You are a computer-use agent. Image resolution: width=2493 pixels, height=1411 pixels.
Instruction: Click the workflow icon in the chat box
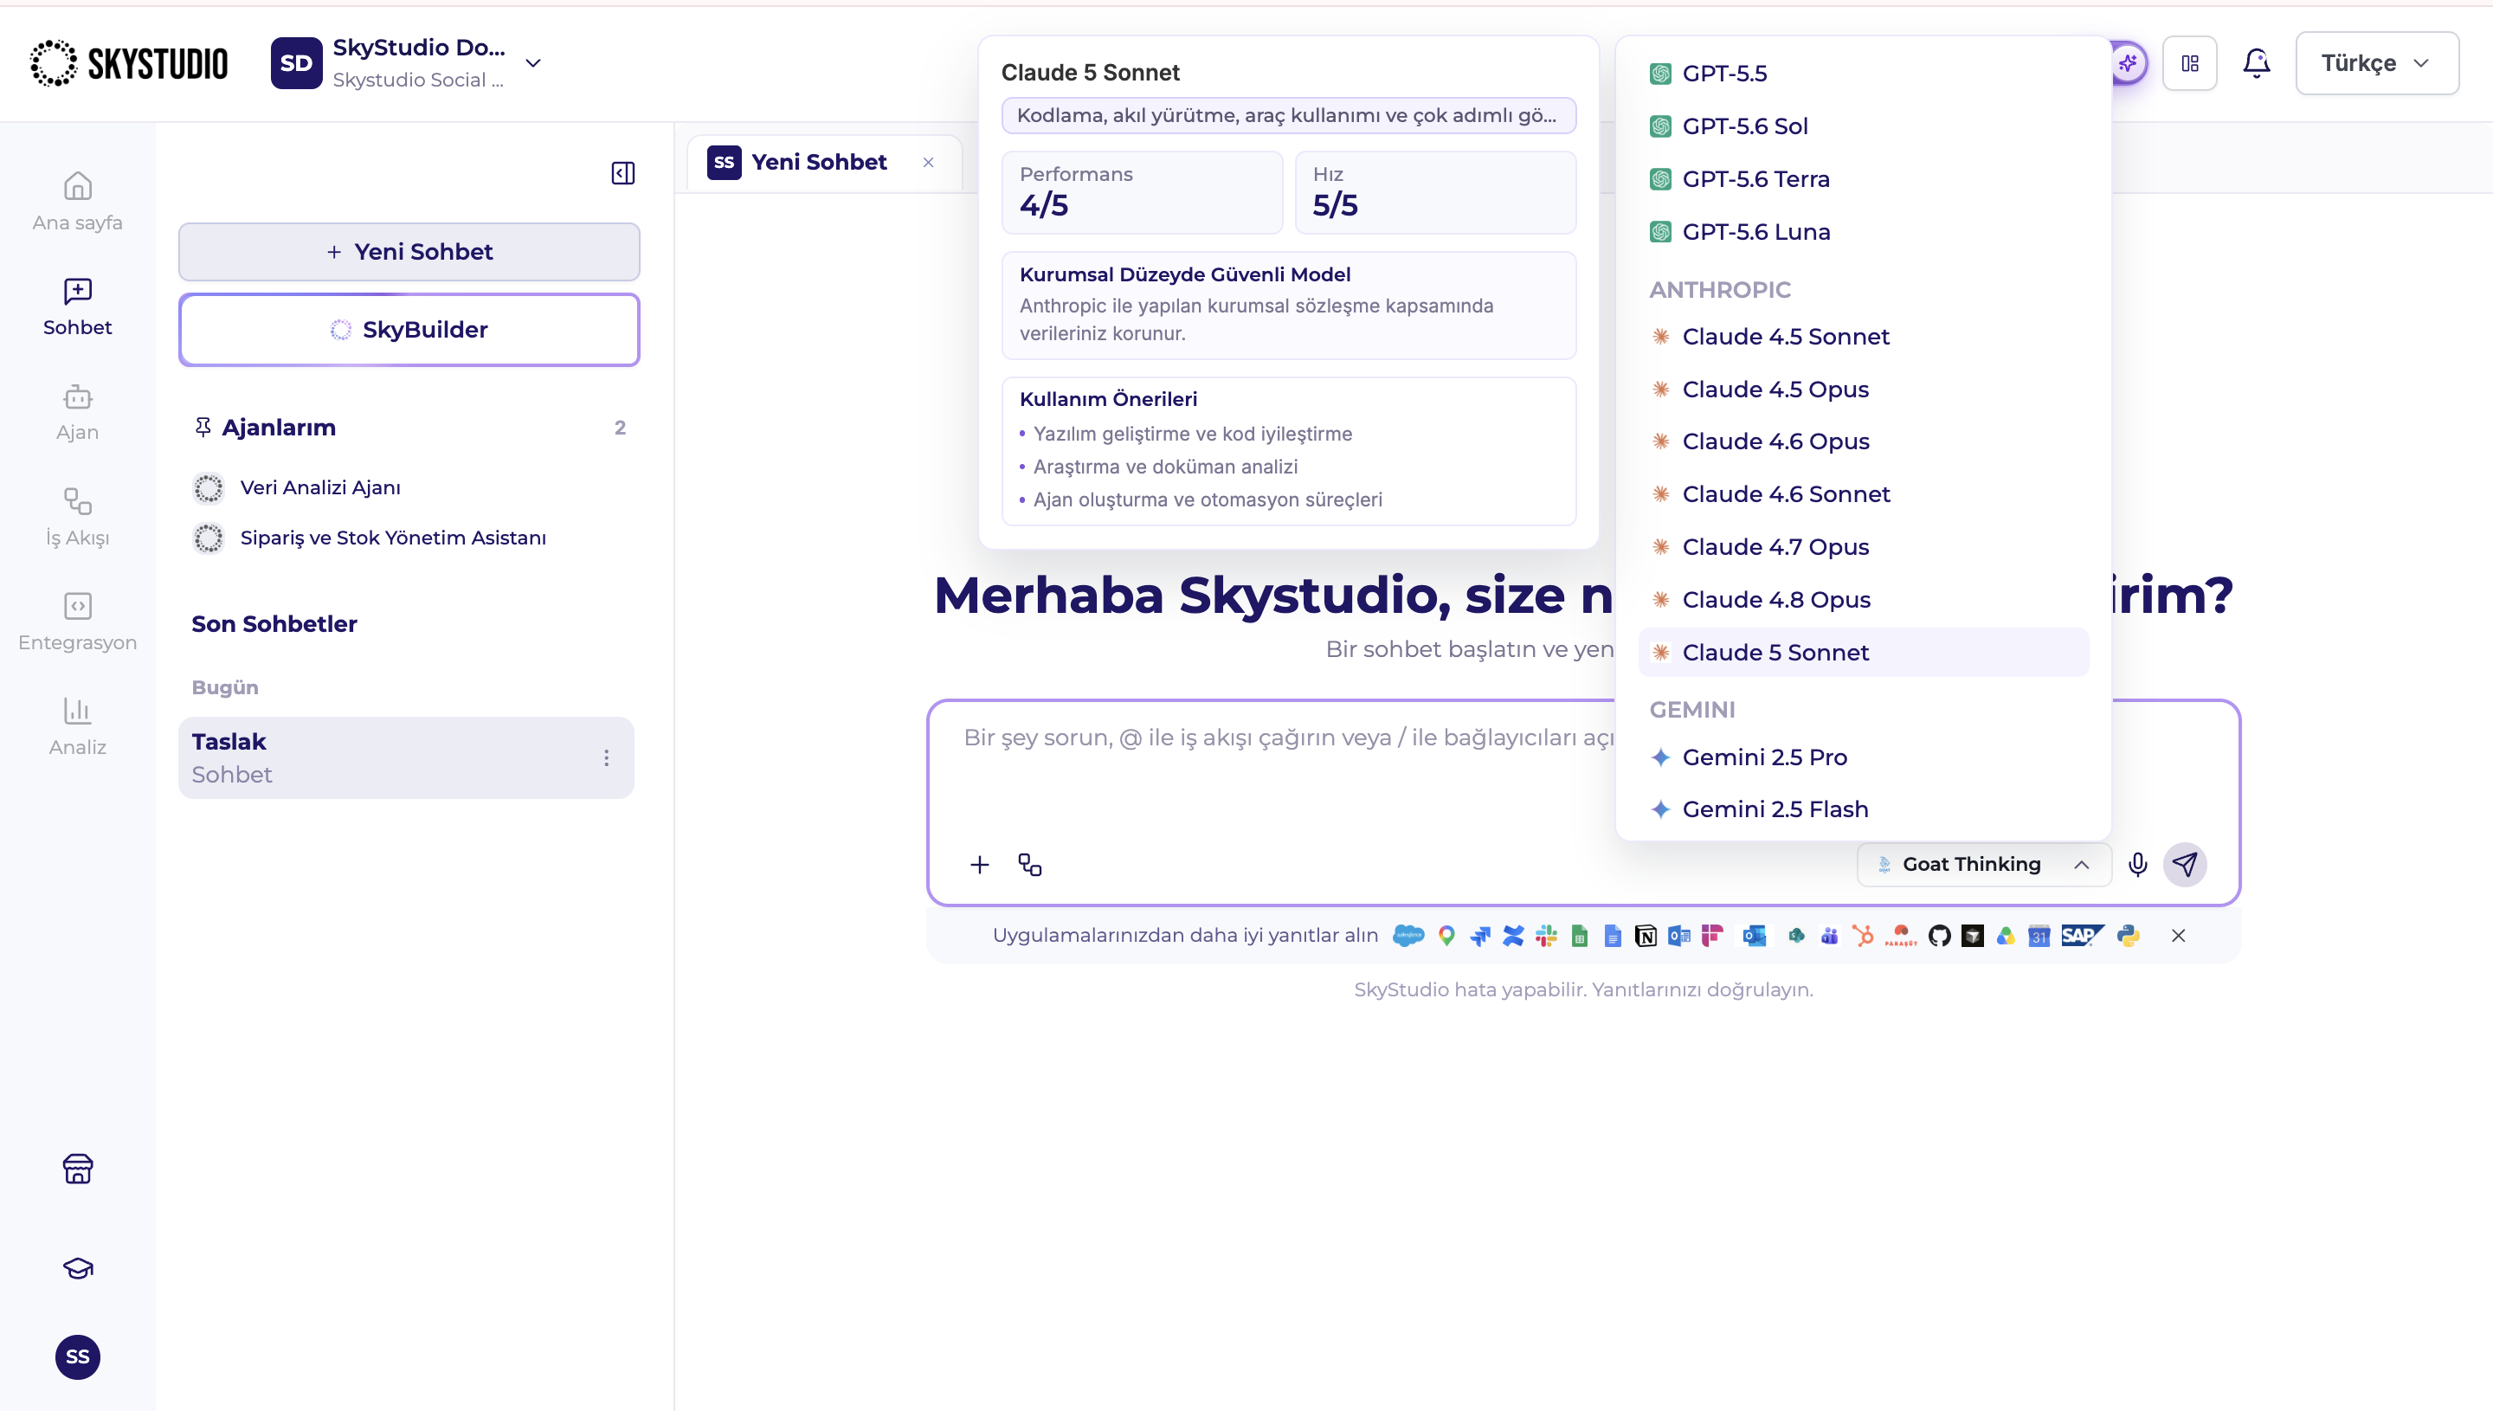[x=1030, y=865]
